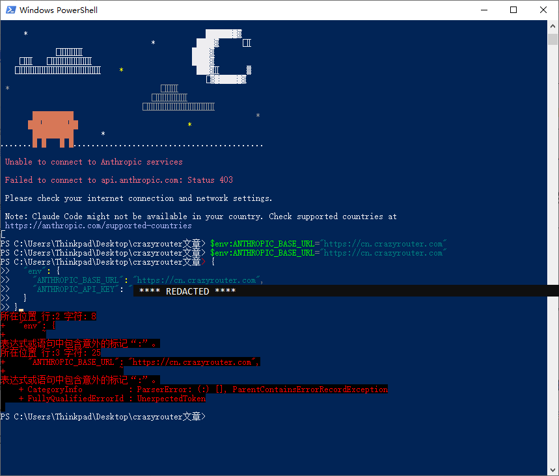Viewport: 559px width, 476px height.
Task: Click the FullyQualifiedErrorId UnexpectedToken line
Action: click(113, 399)
